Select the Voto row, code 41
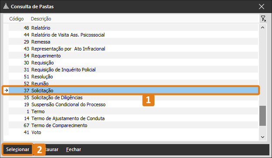Screen dimensions: 272x158 [133, 132]
